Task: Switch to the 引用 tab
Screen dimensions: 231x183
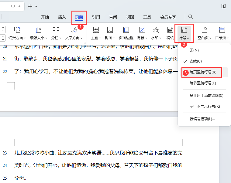Action: (96, 17)
